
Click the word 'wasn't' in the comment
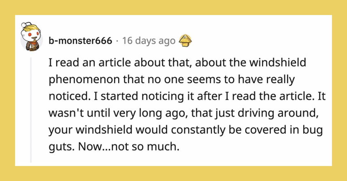click(63, 113)
